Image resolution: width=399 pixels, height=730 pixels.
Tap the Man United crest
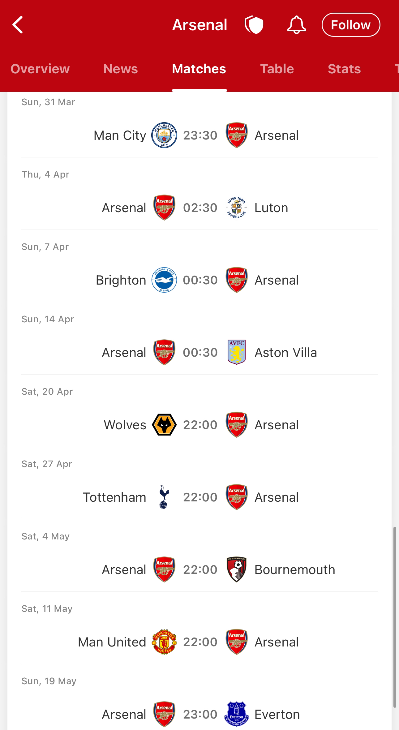pyautogui.click(x=164, y=642)
